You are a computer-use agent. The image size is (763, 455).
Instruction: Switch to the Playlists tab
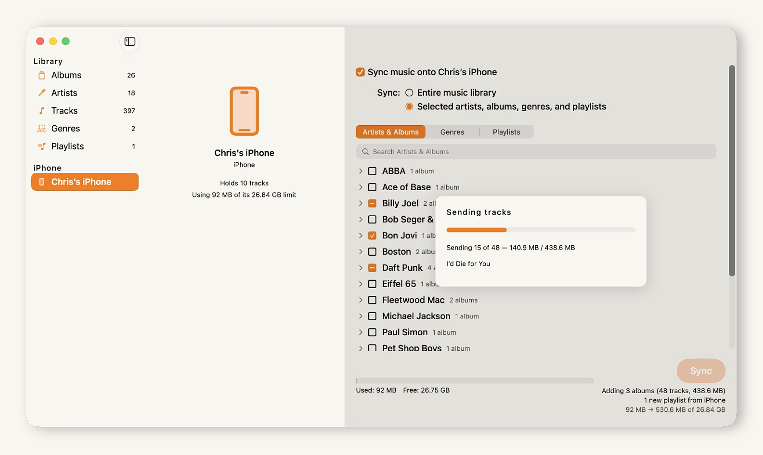506,132
